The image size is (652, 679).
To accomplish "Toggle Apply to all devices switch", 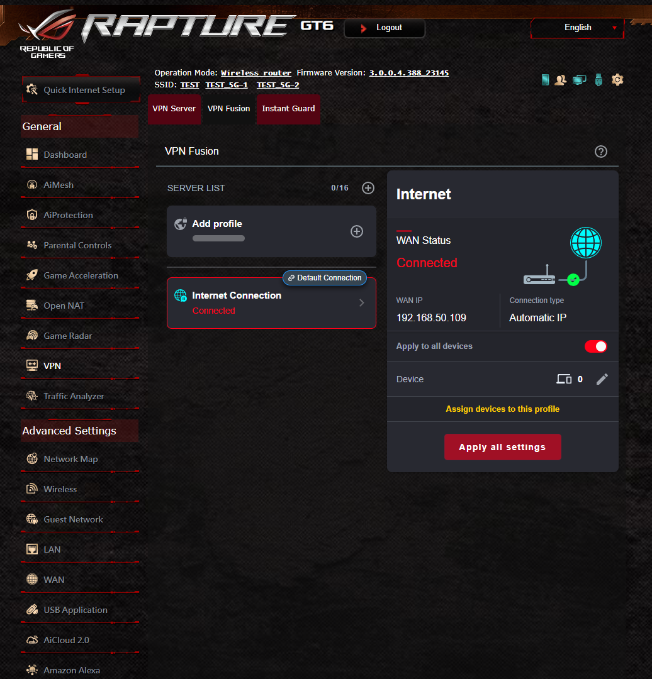I will click(x=595, y=346).
